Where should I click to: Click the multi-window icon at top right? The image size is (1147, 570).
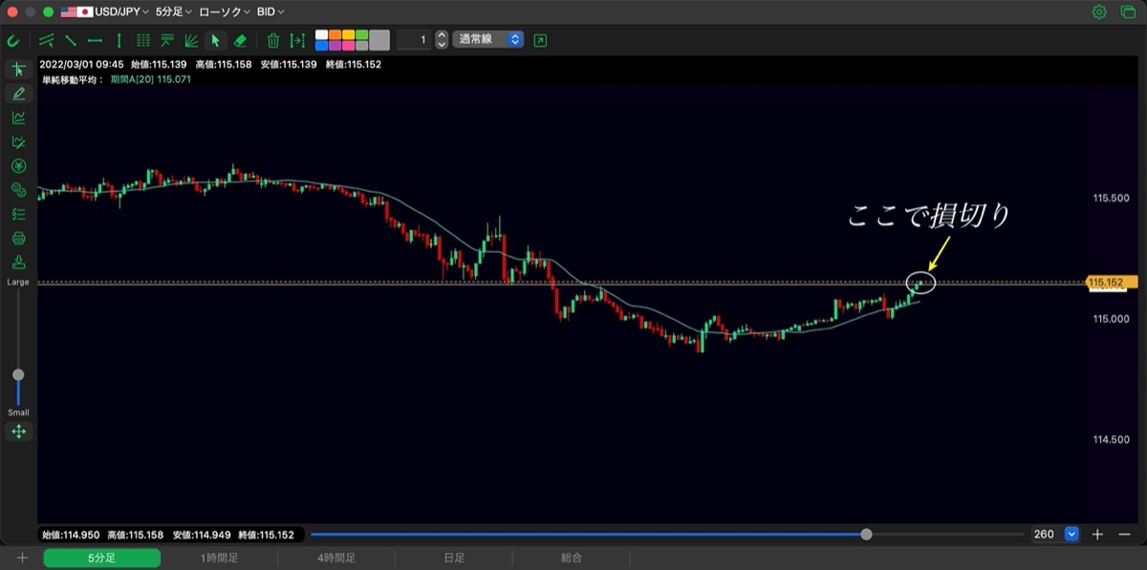click(1127, 12)
